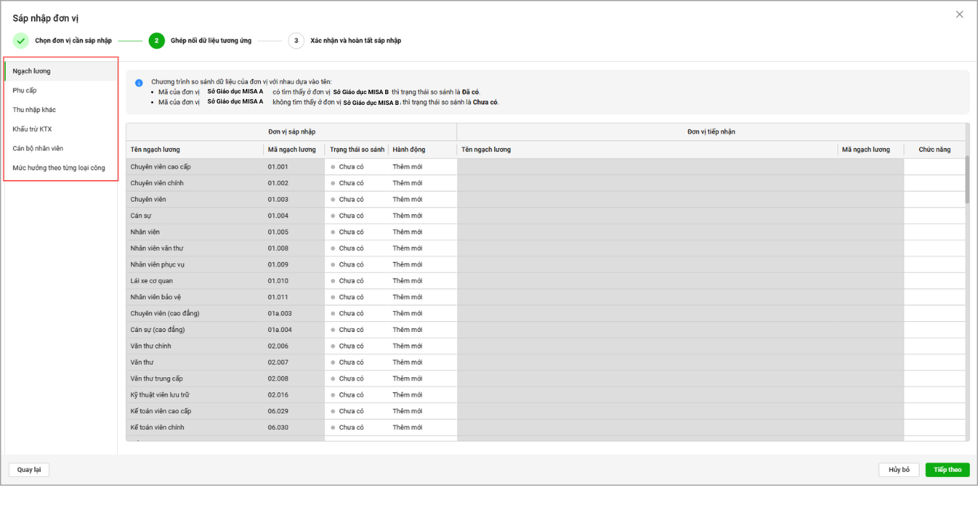The height and width of the screenshot is (518, 978).
Task: Click step label Xác nhận và hoàn tất sáp nhập
Action: click(x=356, y=41)
